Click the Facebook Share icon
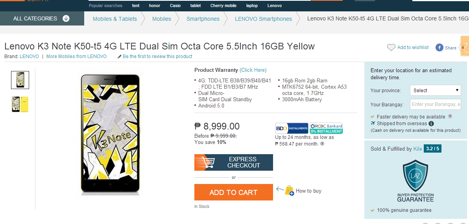 coord(439,48)
